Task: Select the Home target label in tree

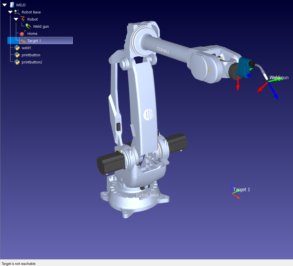Action: tap(32, 33)
